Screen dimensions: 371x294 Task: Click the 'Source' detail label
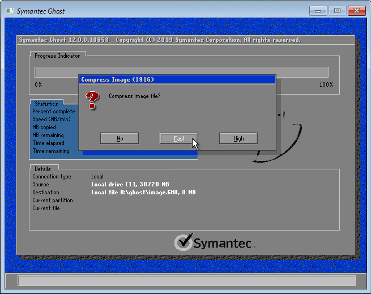(x=41, y=185)
